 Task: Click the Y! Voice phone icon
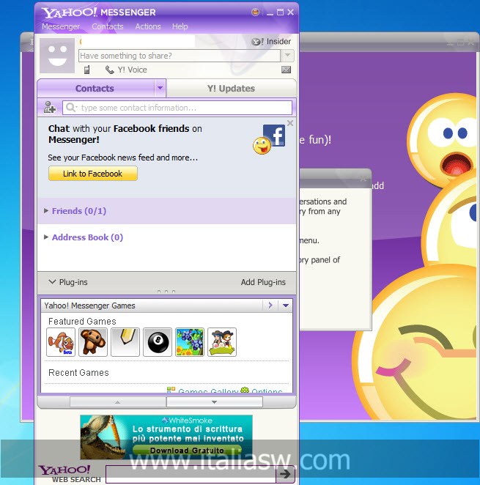click(109, 70)
